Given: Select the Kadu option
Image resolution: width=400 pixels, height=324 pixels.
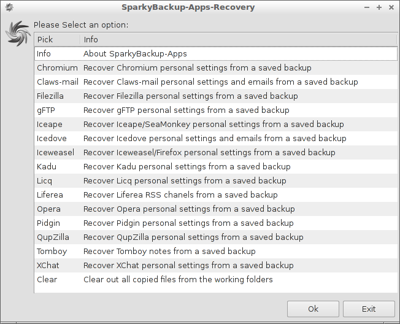Looking at the screenshot, I should pyautogui.click(x=47, y=166).
